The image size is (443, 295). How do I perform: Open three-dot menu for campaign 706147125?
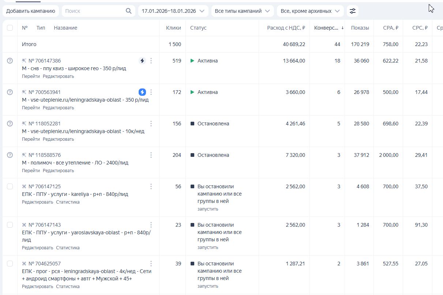pos(151,186)
